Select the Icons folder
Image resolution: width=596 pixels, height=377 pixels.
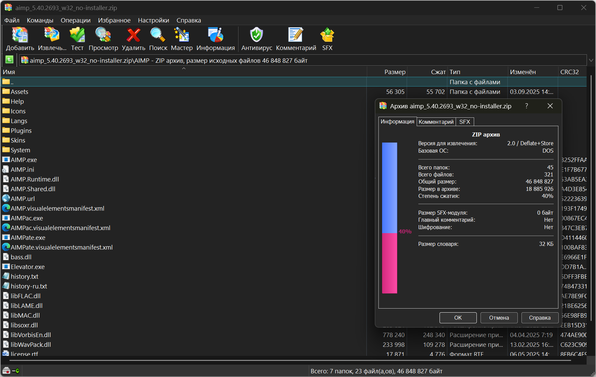pos(18,111)
